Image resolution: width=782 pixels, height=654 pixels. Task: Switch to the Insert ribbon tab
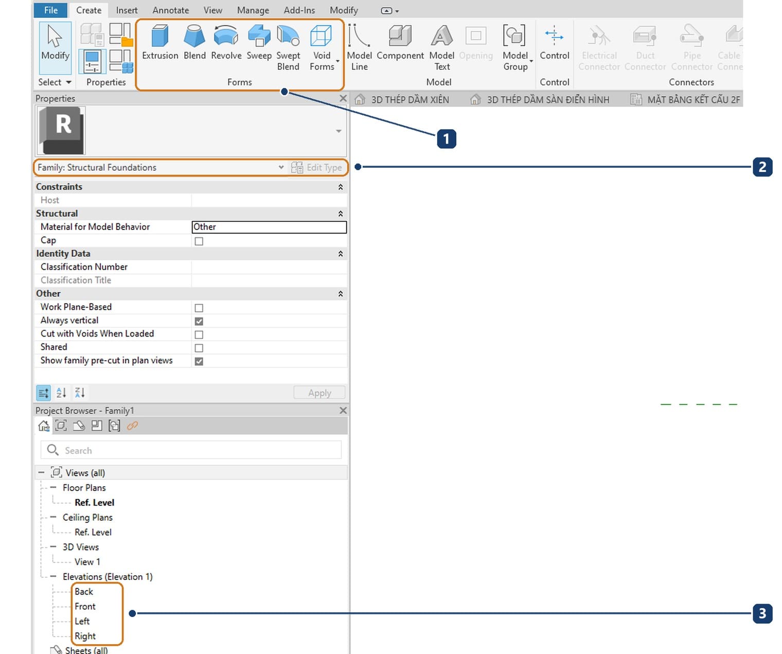[127, 10]
